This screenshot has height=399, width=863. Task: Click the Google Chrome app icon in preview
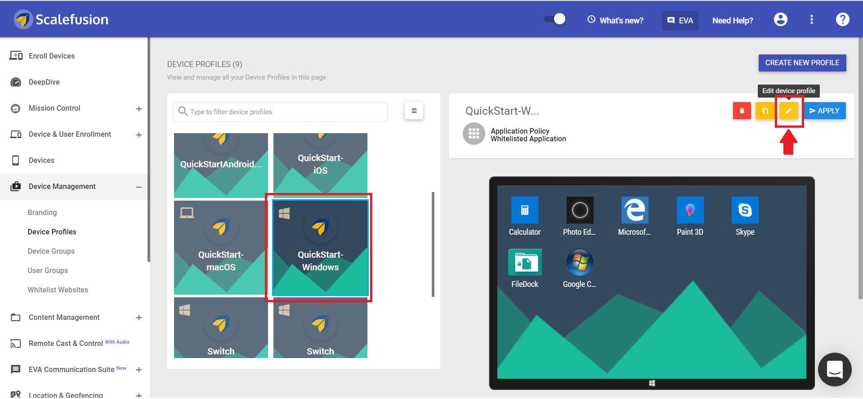click(580, 262)
